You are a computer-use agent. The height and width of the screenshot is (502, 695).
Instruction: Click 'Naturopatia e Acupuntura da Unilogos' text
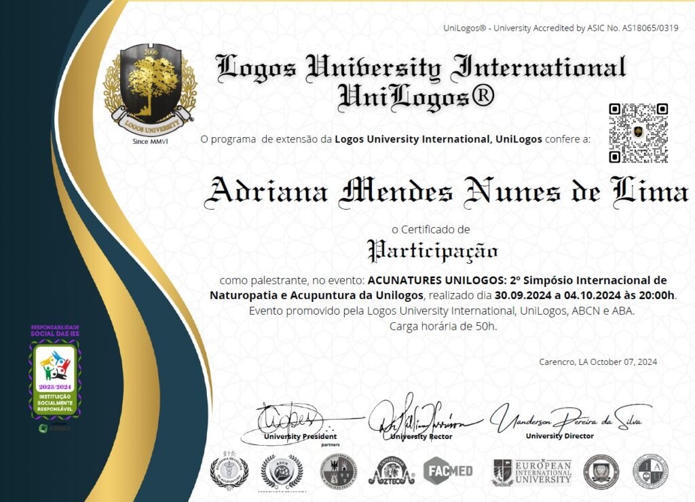(x=316, y=296)
